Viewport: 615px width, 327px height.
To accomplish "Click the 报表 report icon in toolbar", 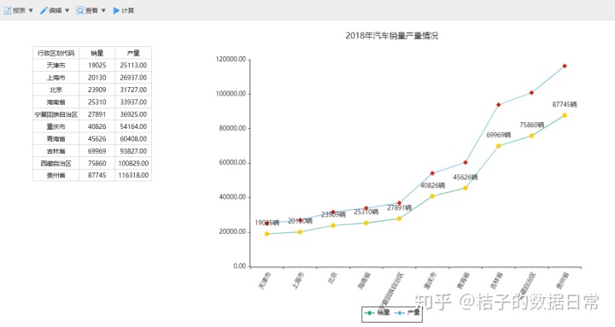I will [8, 10].
